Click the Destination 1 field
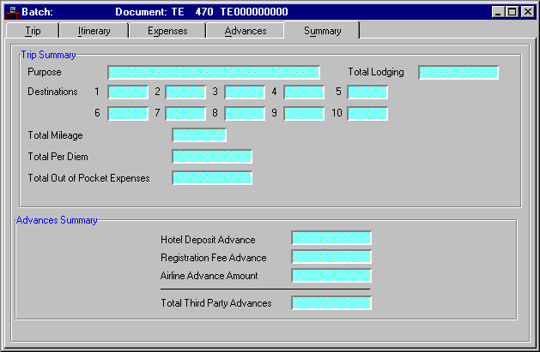The height and width of the screenshot is (352, 540). 128,92
